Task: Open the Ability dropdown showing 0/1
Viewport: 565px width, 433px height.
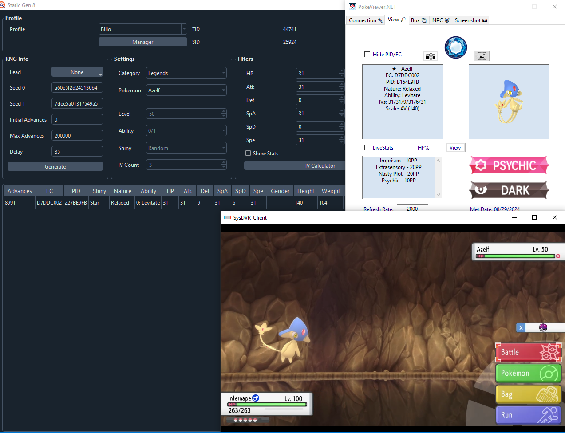Action: pyautogui.click(x=186, y=130)
